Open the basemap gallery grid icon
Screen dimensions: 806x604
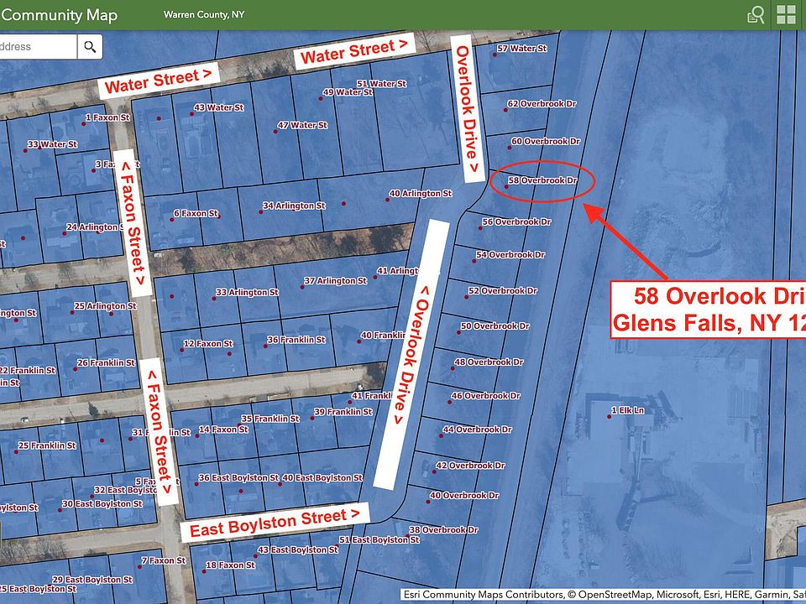click(786, 14)
